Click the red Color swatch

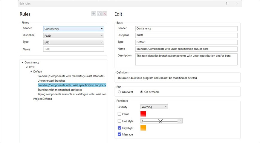point(143,114)
